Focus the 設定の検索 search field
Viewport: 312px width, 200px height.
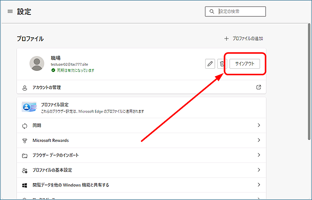pos(235,11)
